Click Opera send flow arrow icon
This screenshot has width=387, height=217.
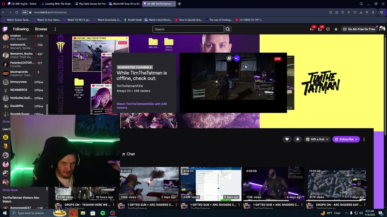[349, 12]
